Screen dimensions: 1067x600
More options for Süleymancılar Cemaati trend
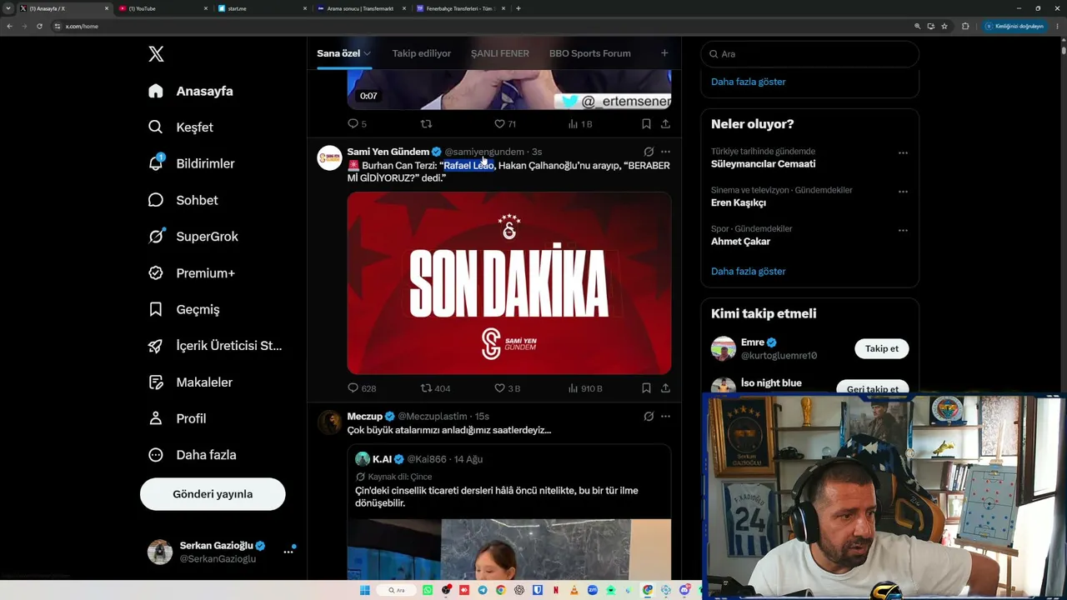pyautogui.click(x=903, y=152)
